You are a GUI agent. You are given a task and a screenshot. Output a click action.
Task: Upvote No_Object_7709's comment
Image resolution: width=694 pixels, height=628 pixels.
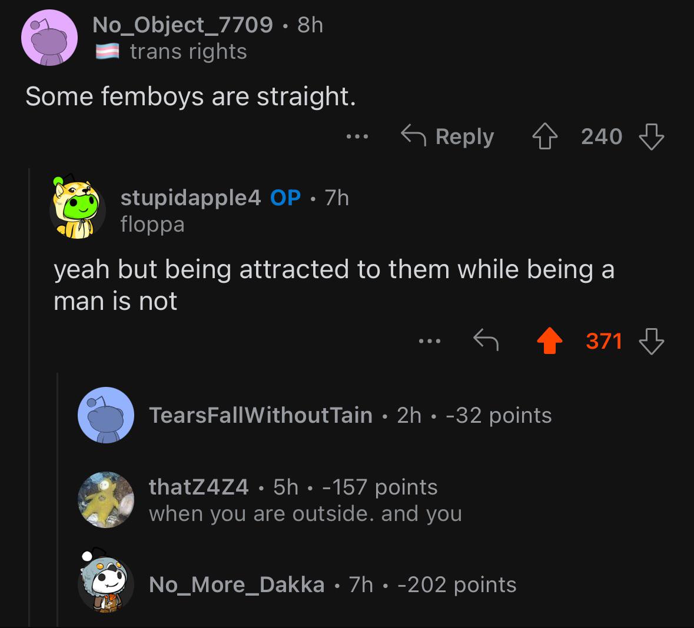(x=545, y=137)
